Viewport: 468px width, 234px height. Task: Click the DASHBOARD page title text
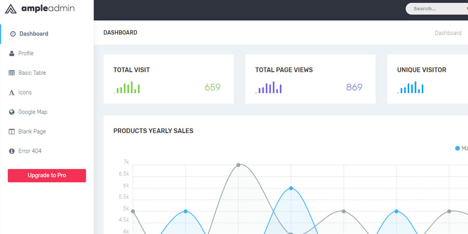120,33
